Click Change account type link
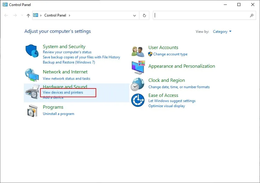Viewport: 260px width, 183px height. (170, 54)
